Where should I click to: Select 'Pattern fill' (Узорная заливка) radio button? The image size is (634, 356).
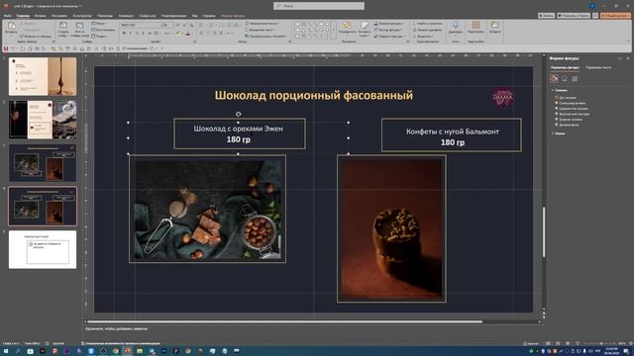point(557,120)
